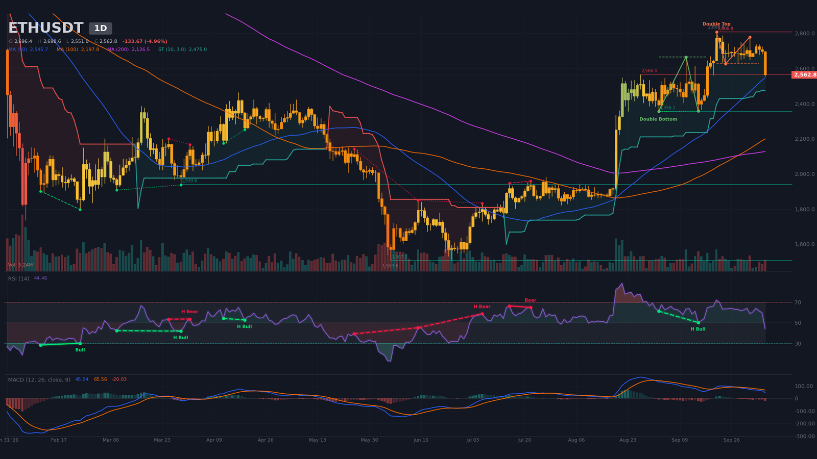Click the 100.00 MACD axis label
This screenshot has width=817, height=459.
click(x=804, y=387)
